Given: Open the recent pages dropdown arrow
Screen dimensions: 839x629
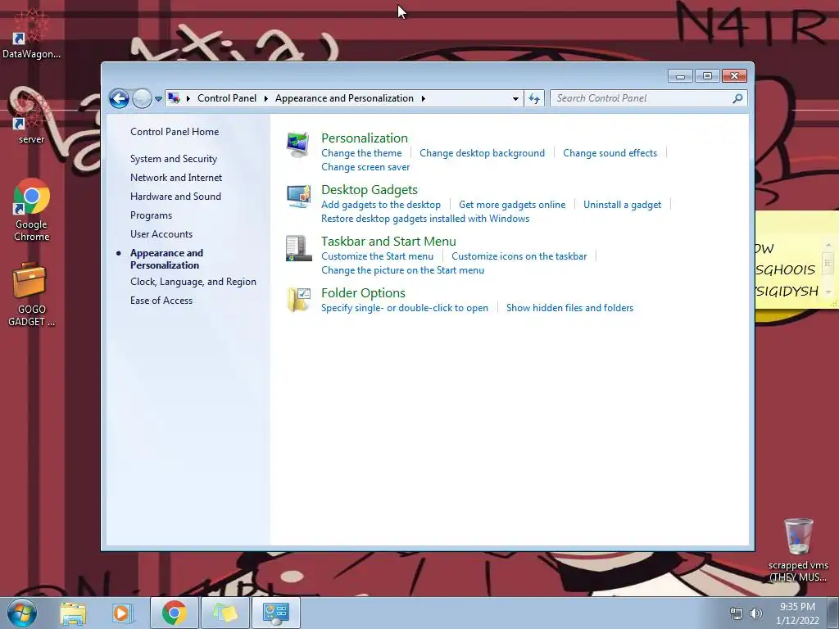Looking at the screenshot, I should point(158,99).
